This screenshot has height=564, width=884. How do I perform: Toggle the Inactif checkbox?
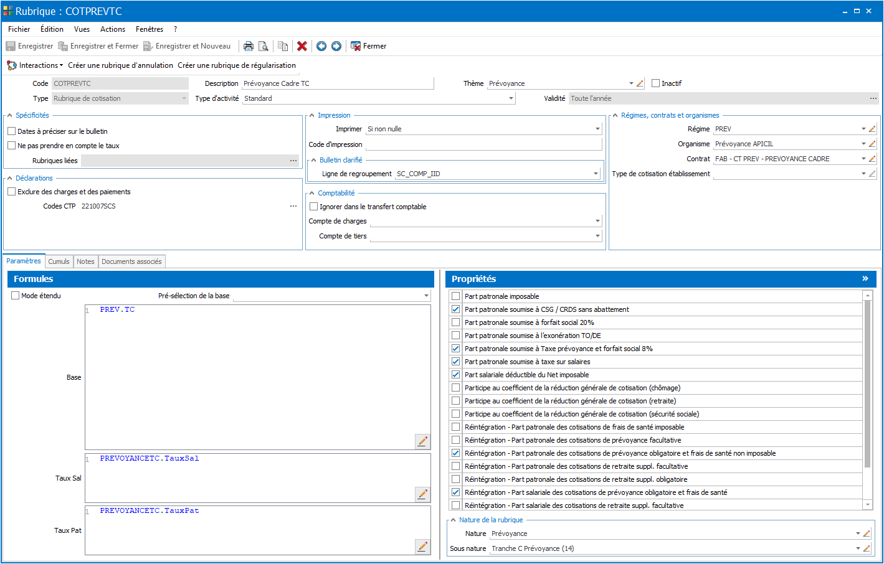point(655,83)
